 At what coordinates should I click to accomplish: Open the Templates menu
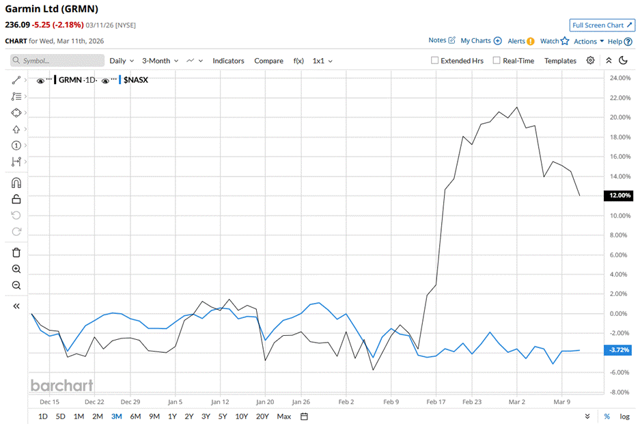coord(560,60)
